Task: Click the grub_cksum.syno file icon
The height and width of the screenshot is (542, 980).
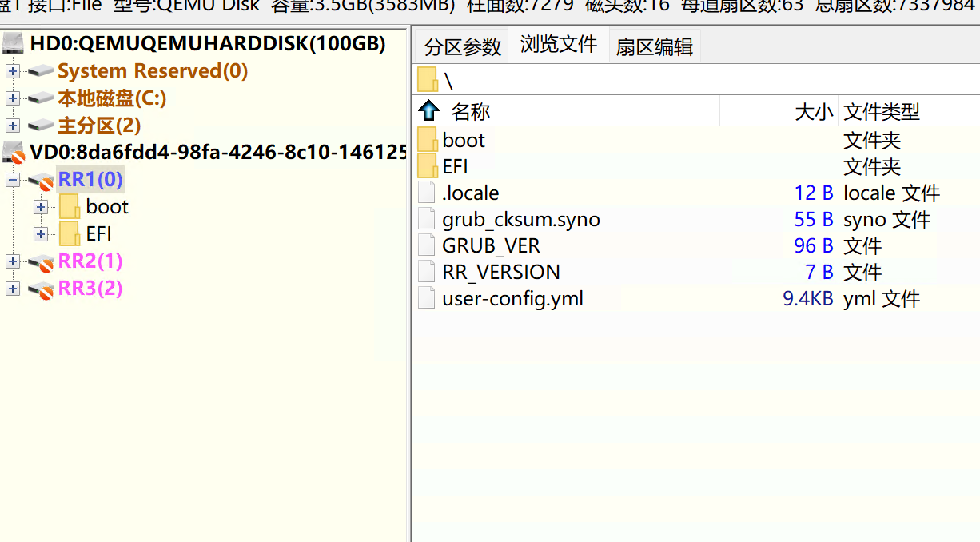Action: [x=428, y=219]
